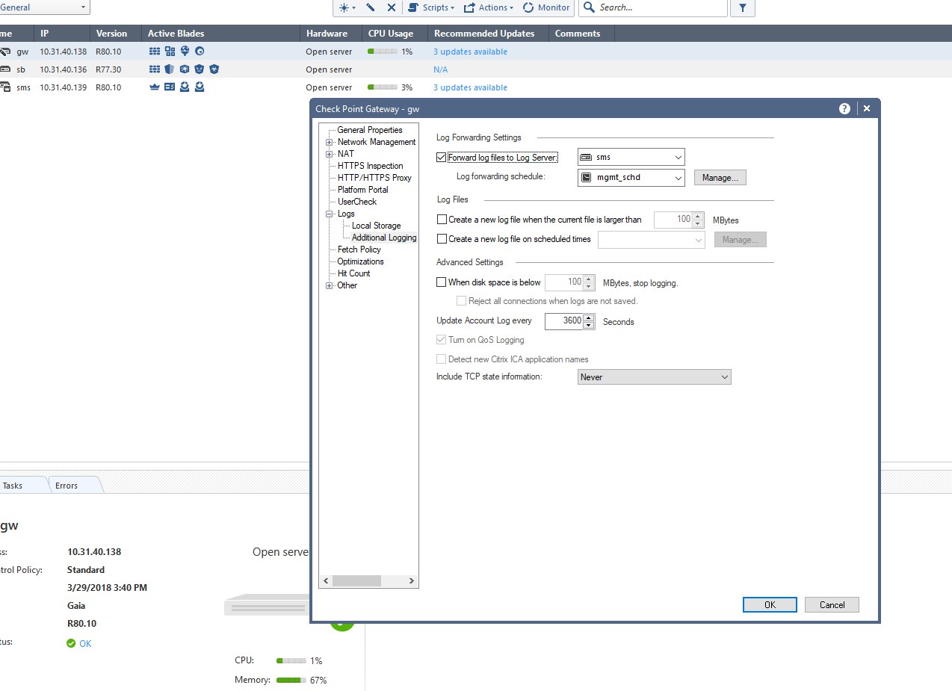Select Hit Count in the tree
This screenshot has width=952, height=691.
pyautogui.click(x=354, y=273)
